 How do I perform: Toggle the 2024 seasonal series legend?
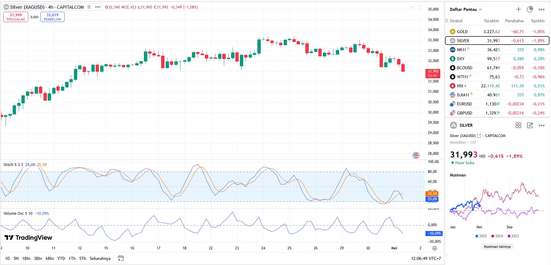(x=497, y=236)
